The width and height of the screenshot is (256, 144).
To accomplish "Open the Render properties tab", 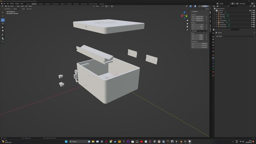I will pyautogui.click(x=213, y=36).
